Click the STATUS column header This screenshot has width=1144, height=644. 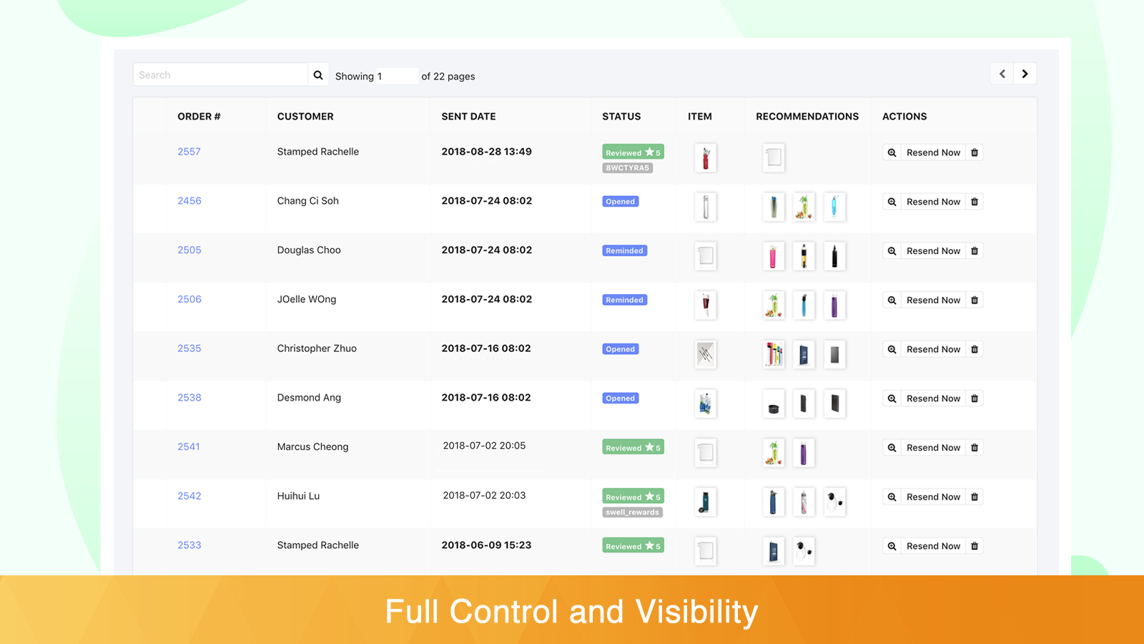coord(621,117)
